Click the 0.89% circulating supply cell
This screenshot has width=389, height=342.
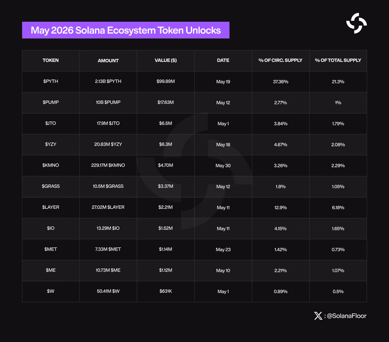tap(281, 291)
